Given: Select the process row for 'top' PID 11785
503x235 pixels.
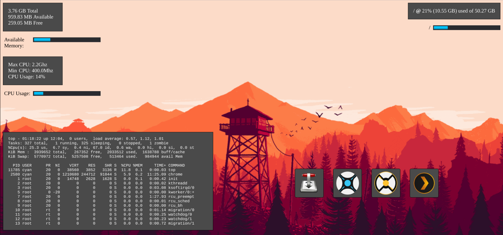Looking at the screenshot, I should pyautogui.click(x=92, y=170).
